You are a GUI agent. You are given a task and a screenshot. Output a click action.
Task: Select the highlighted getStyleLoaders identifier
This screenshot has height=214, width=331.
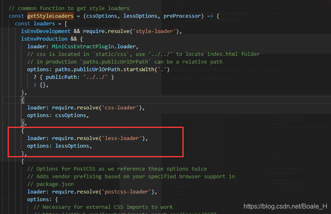pos(50,16)
